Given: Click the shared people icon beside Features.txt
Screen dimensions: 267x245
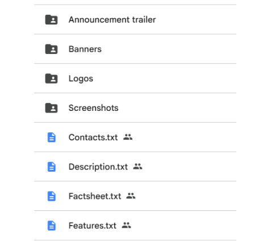Looking at the screenshot, I should [x=126, y=225].
